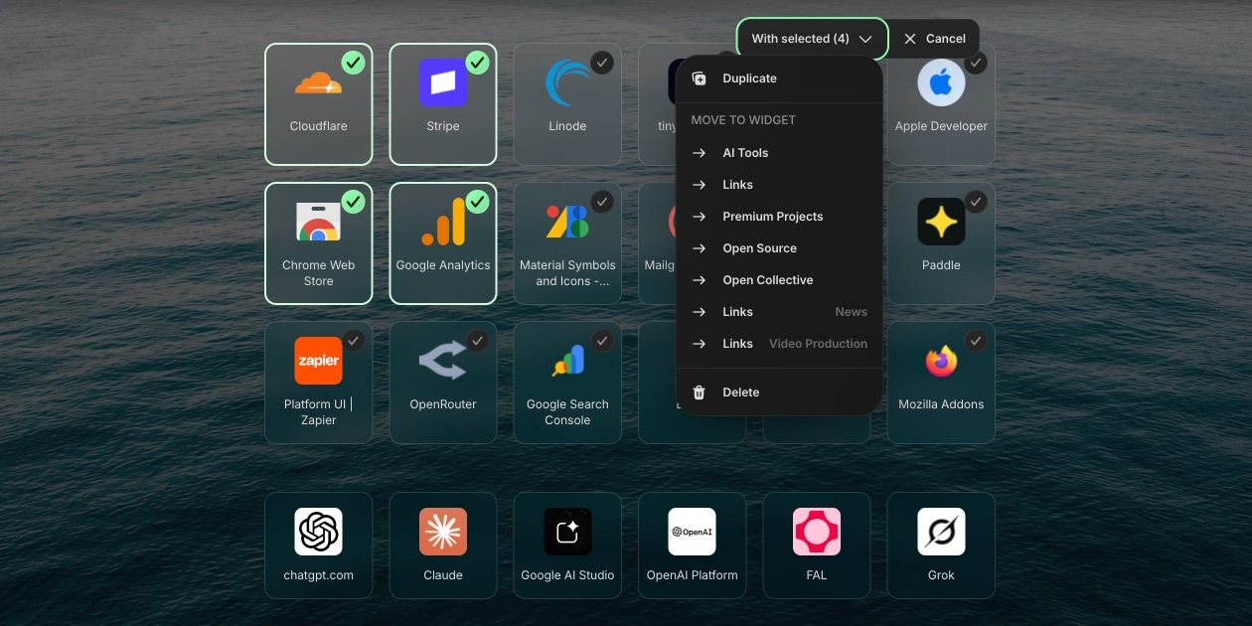
Task: Open the Claude starburst icon
Action: click(x=443, y=532)
